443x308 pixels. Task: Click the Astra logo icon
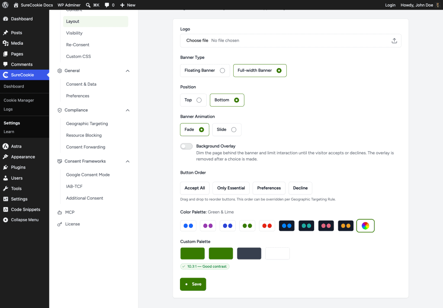click(x=5, y=146)
